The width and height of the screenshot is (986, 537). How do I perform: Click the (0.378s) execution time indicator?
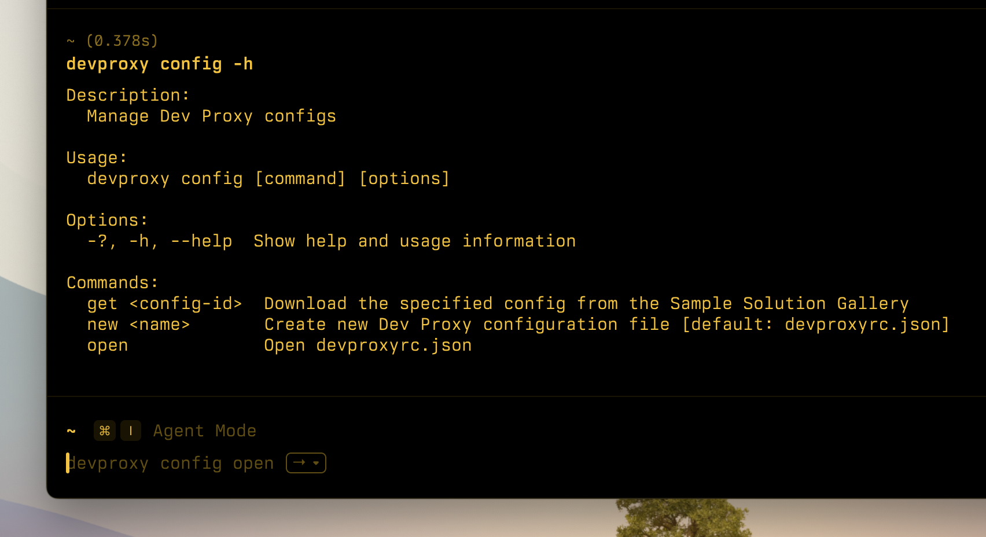(x=121, y=41)
